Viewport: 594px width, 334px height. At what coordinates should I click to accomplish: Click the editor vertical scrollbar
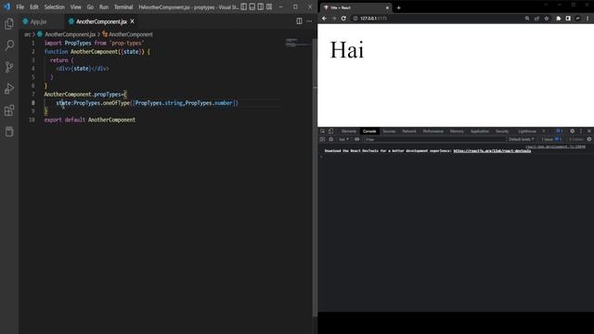coord(315,178)
